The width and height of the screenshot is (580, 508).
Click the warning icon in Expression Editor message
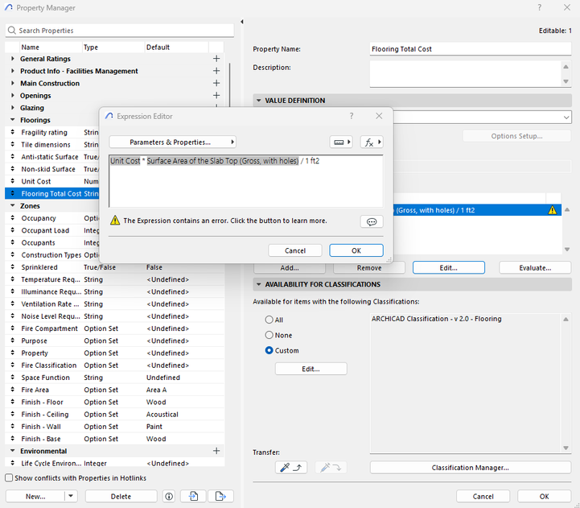[x=115, y=221]
